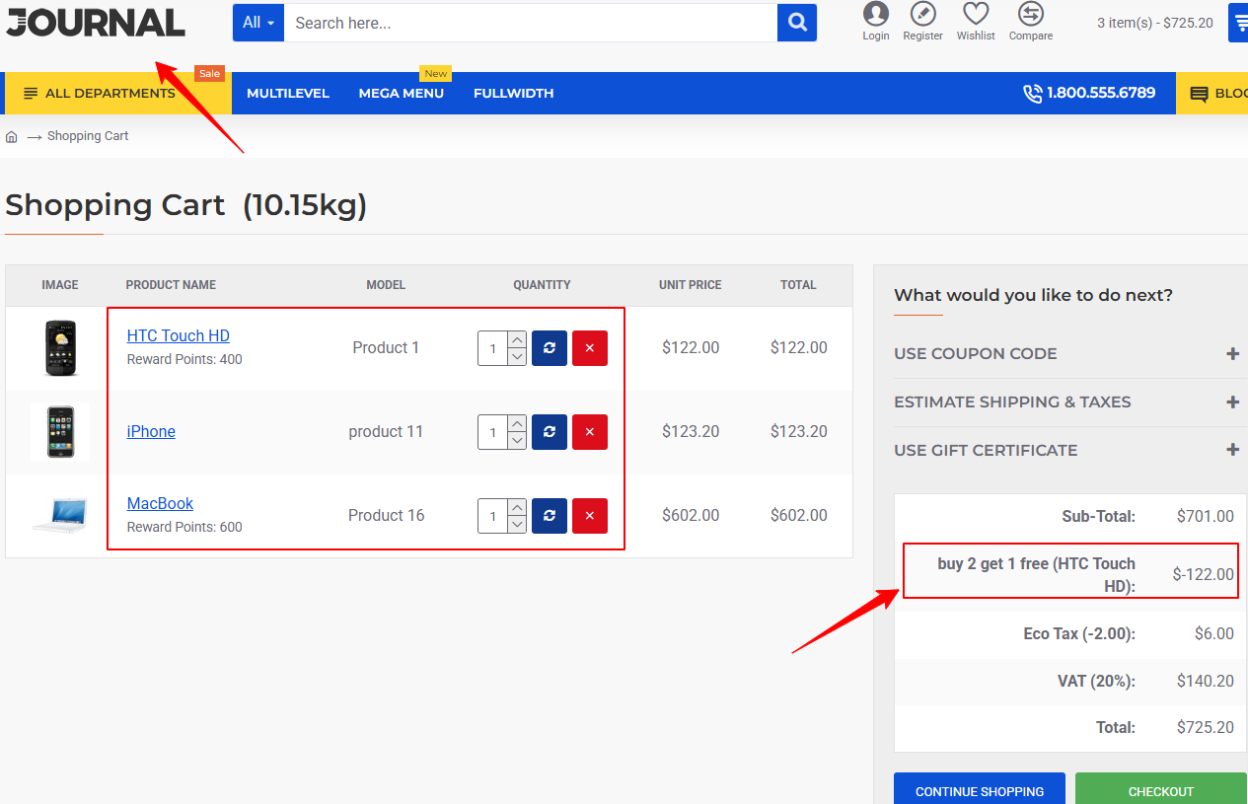
Task: Increase HTC Touch HD quantity
Action: tap(517, 339)
